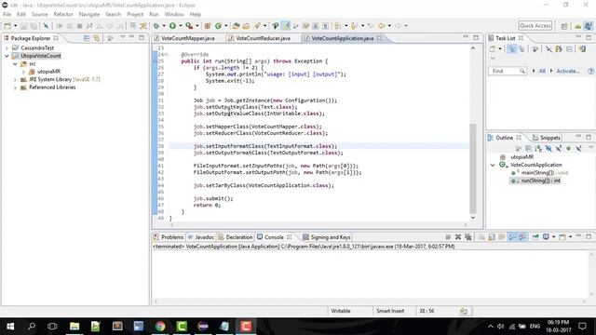Open Package Explorer View Menu triangle

pyautogui.click(x=123, y=37)
